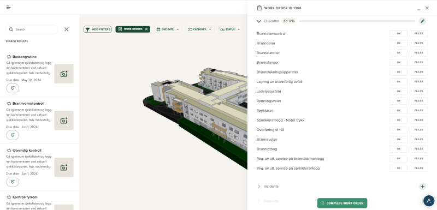Viewport: 437px width, 210px height.
Task: Mark Brannalamsentral as OK
Action: 399,34
